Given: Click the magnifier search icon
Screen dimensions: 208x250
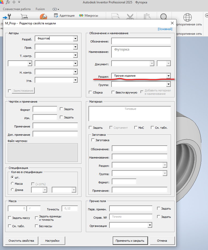Looking at the screenshot, I should coord(164,17).
